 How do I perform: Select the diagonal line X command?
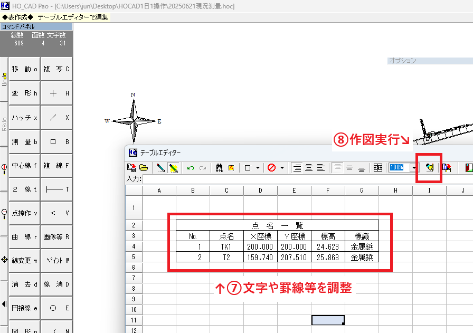point(56,118)
